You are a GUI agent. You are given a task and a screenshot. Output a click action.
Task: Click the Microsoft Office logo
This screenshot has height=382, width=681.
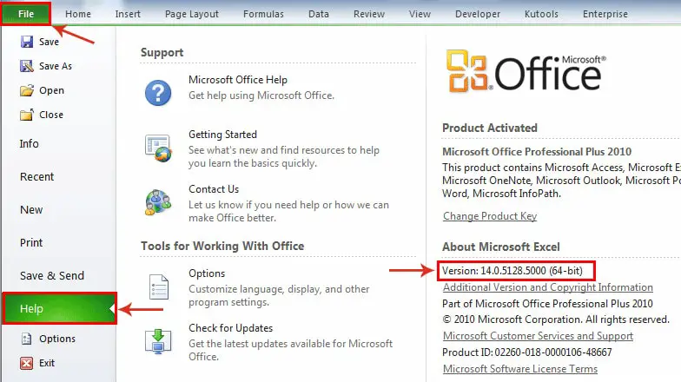point(526,71)
